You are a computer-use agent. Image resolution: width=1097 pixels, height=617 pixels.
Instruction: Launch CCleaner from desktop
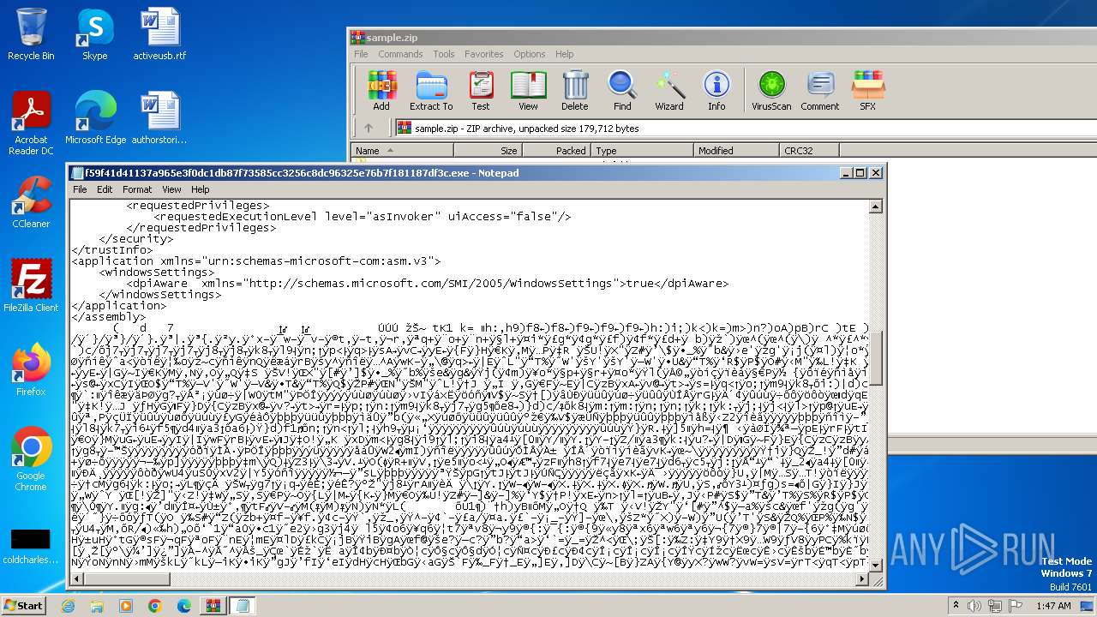tap(31, 202)
